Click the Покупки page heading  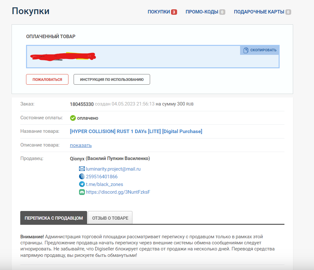pyautogui.click(x=31, y=11)
